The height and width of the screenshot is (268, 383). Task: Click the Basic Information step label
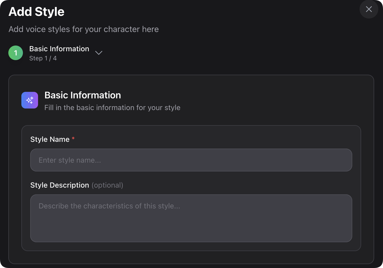point(59,49)
